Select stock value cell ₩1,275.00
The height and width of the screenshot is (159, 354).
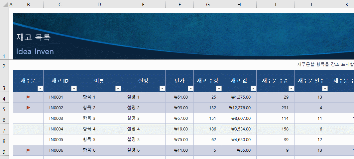click(x=239, y=97)
